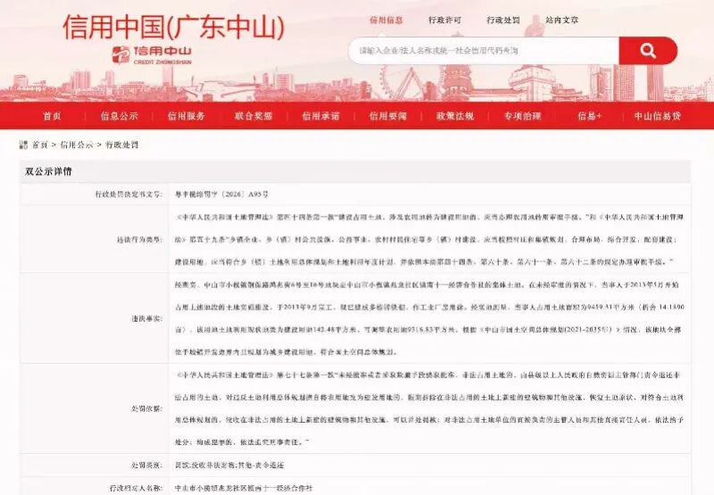Select the 信用信息 search tab
Viewport: 714px width, 495px height.
point(386,20)
